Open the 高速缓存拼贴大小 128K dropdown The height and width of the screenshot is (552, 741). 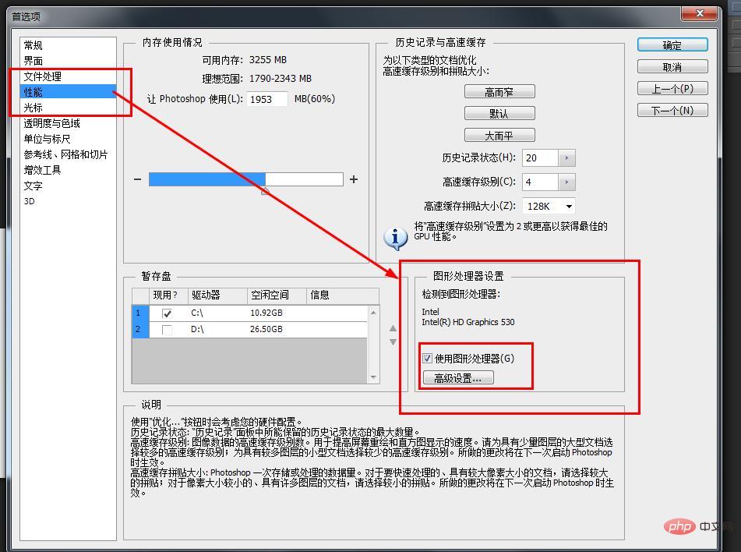tap(549, 207)
